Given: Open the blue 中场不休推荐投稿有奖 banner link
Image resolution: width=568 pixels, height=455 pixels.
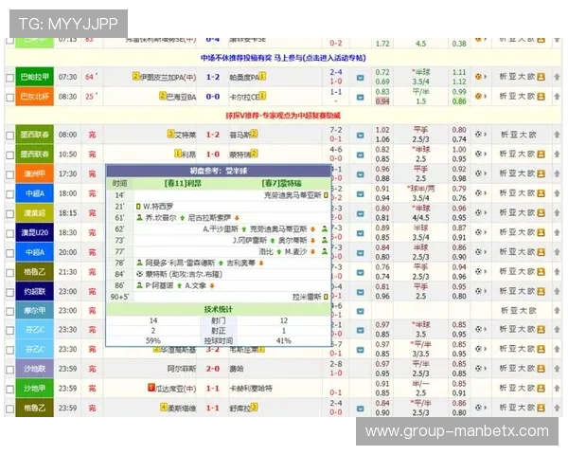Looking at the screenshot, I should tap(283, 58).
